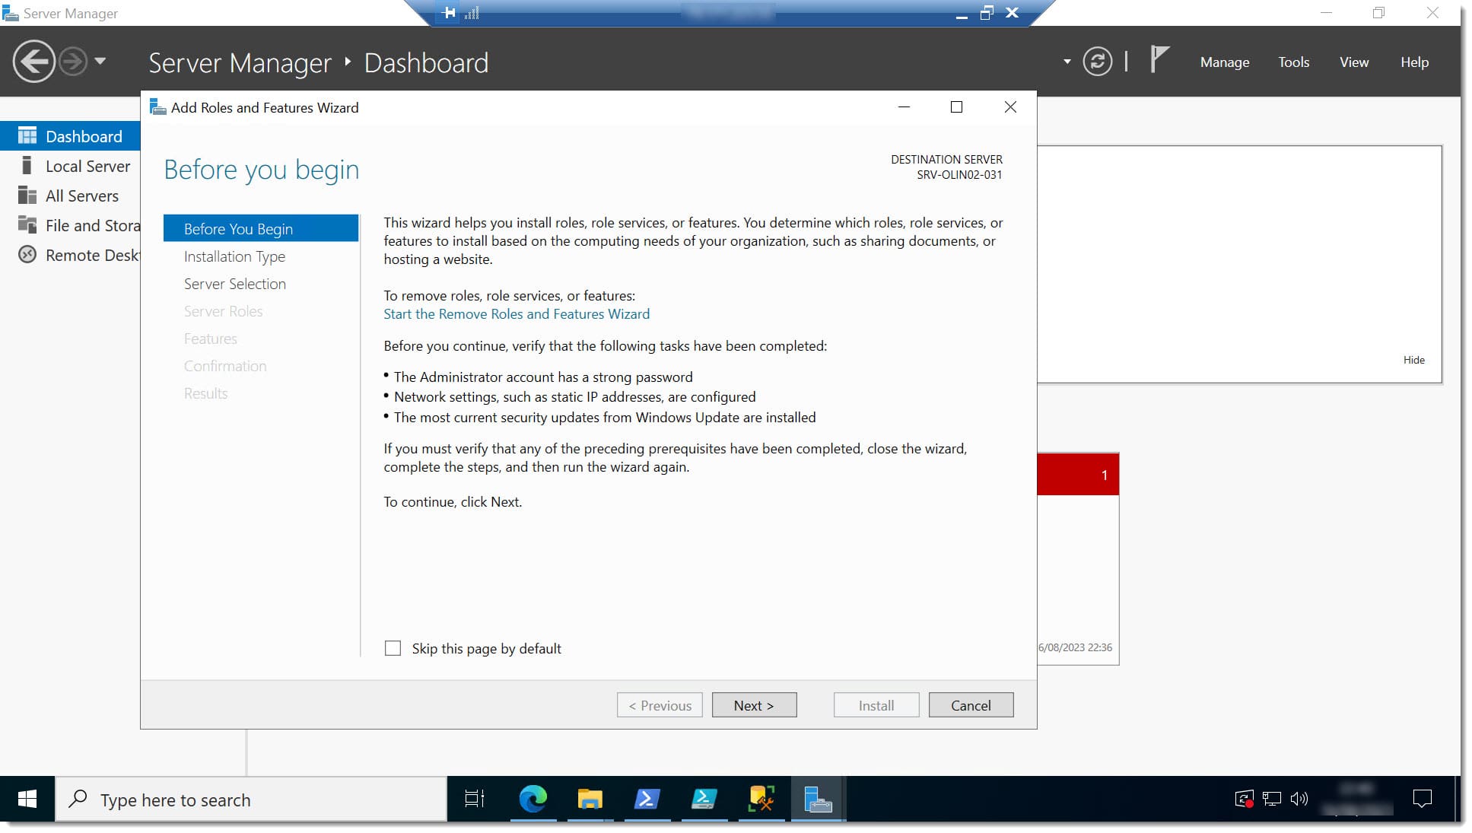1472x833 pixels.
Task: Click the PowerShell taskbar icon
Action: coord(647,800)
